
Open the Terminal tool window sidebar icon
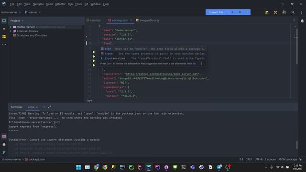4,136
